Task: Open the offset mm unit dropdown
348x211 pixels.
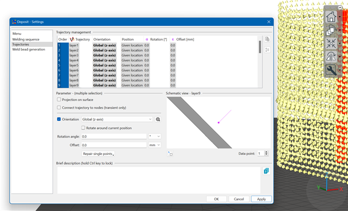Action: [x=154, y=145]
